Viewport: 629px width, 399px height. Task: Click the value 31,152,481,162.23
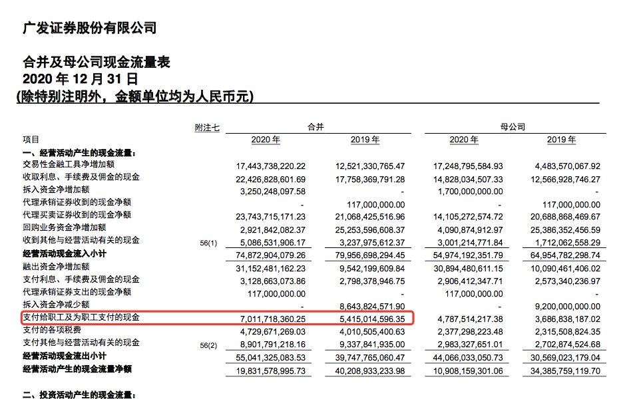coord(271,269)
